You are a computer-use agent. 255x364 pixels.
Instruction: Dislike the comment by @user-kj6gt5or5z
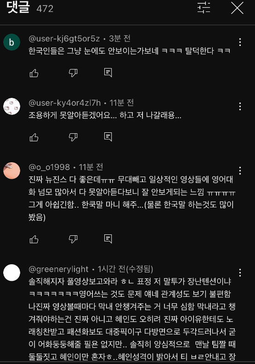[73, 73]
